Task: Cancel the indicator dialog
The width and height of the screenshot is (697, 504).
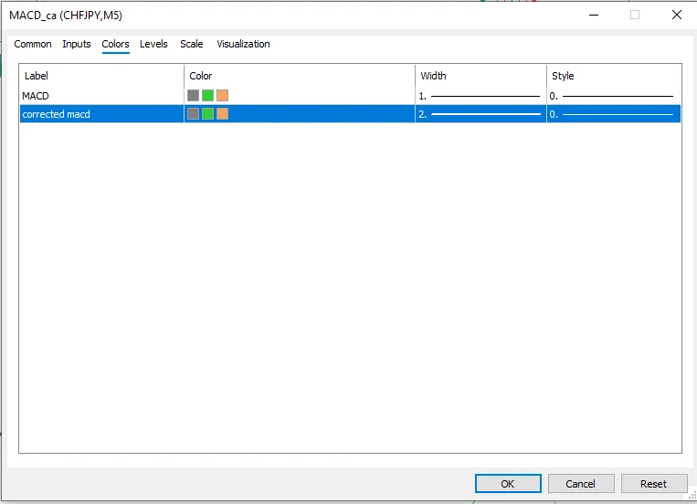Action: [x=581, y=484]
